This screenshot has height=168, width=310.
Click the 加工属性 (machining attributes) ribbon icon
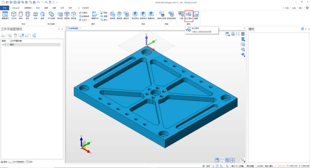coord(189,15)
